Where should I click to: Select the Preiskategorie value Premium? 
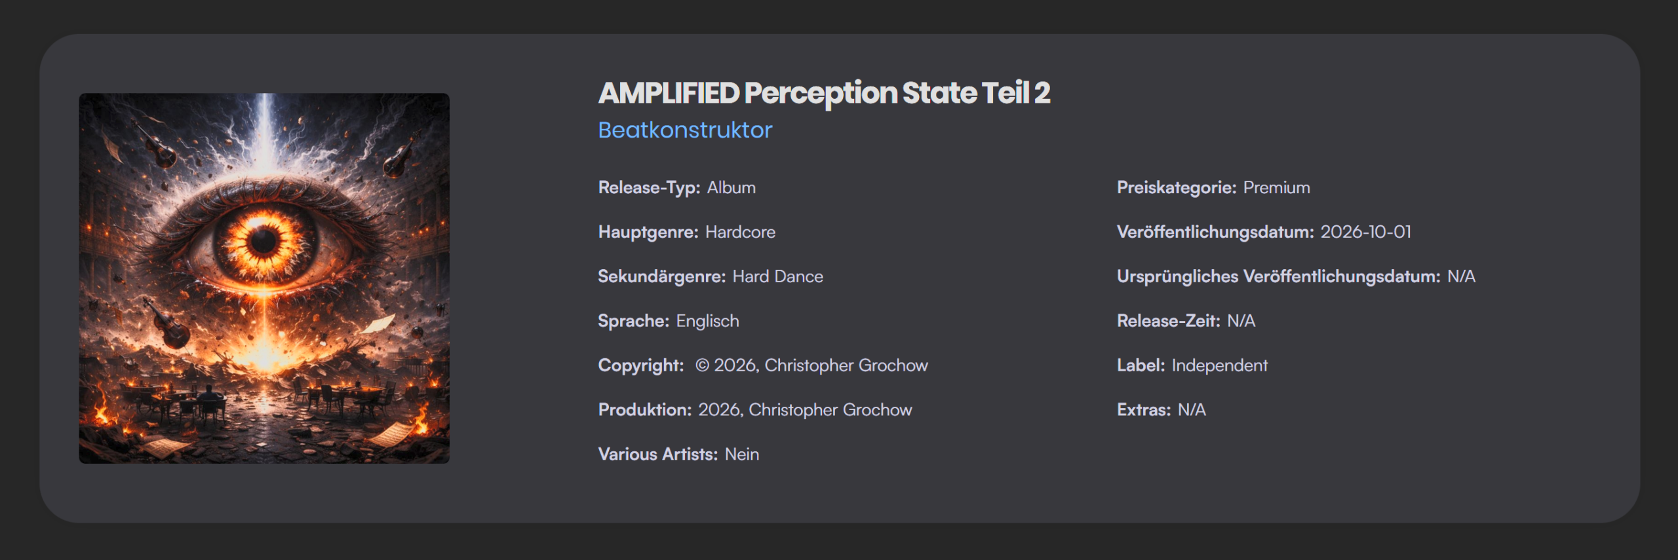point(1276,188)
